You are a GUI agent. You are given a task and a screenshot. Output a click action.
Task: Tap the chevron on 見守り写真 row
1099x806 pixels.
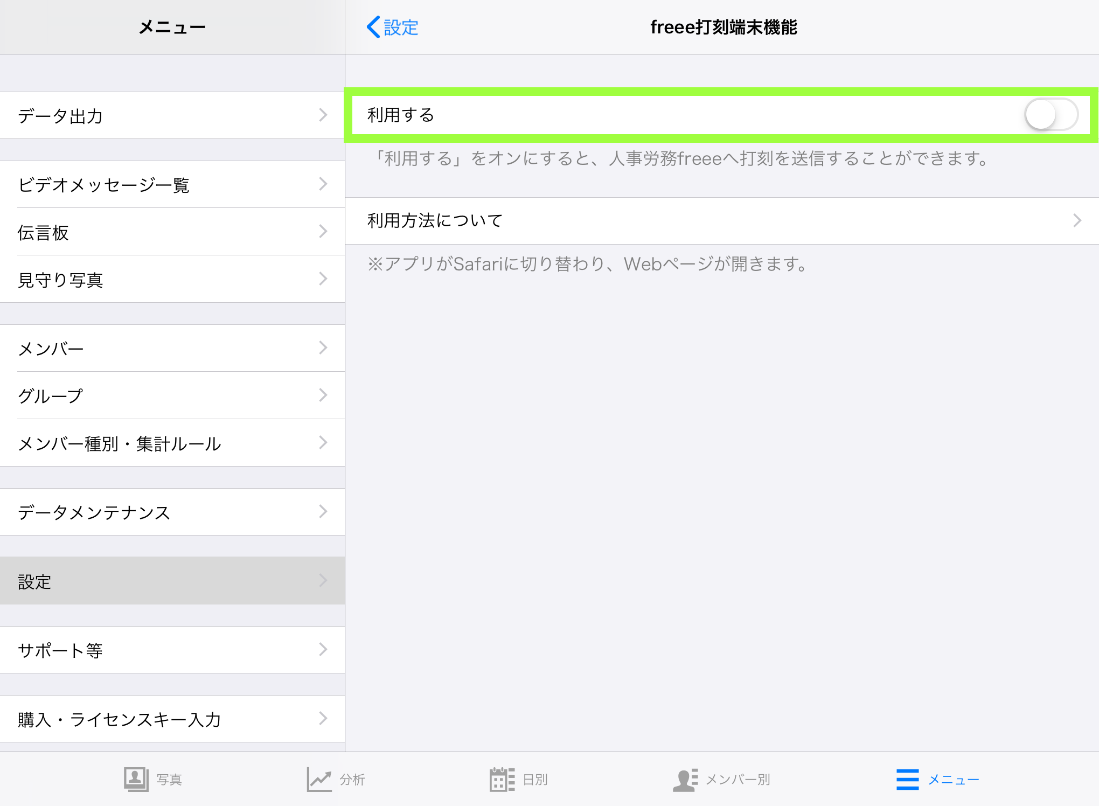pos(323,279)
